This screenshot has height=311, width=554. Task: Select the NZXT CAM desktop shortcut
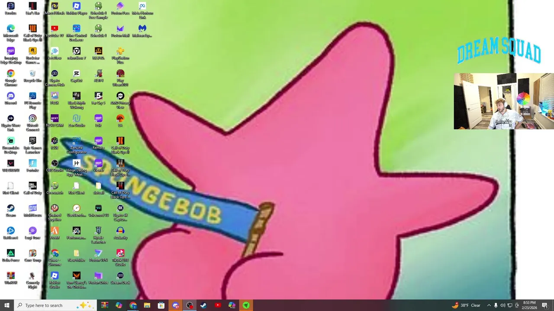(55, 121)
